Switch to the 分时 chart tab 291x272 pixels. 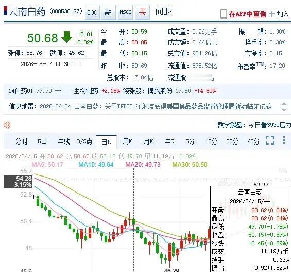[x=21, y=141]
